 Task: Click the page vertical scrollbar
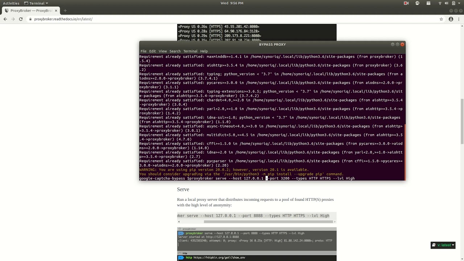(462, 121)
